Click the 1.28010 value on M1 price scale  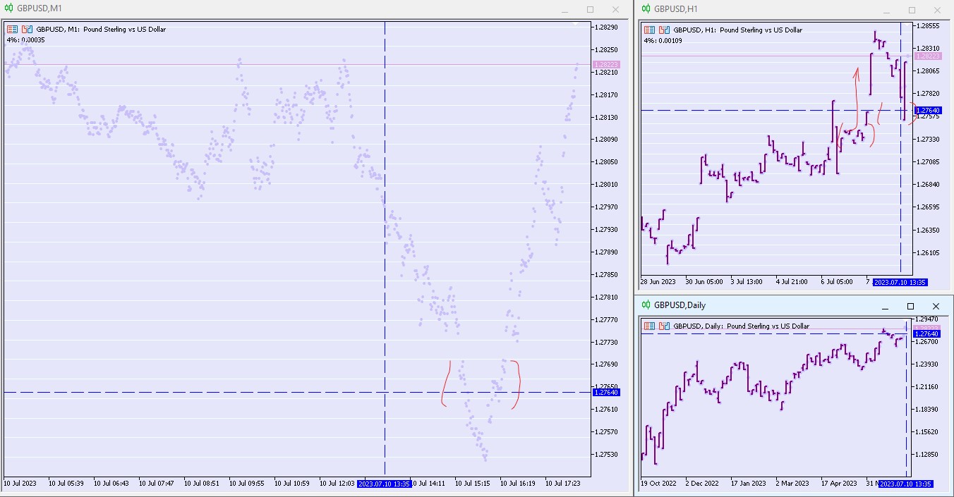pyautogui.click(x=606, y=184)
